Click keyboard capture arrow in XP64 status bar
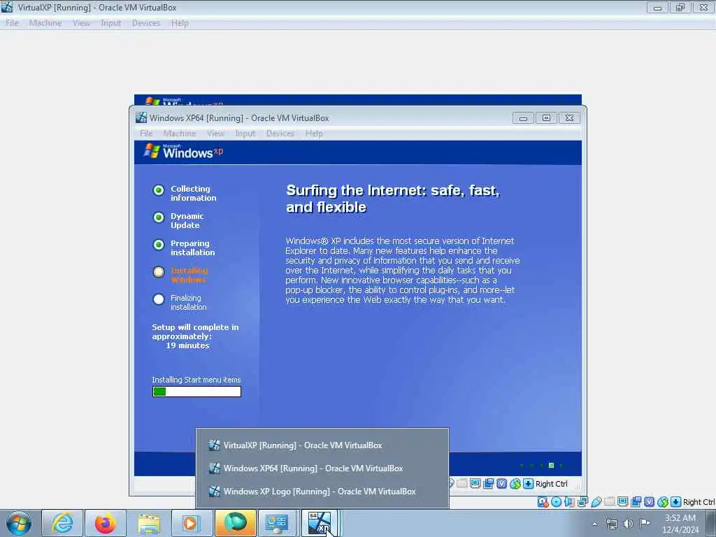This screenshot has width=716, height=537. tap(529, 484)
